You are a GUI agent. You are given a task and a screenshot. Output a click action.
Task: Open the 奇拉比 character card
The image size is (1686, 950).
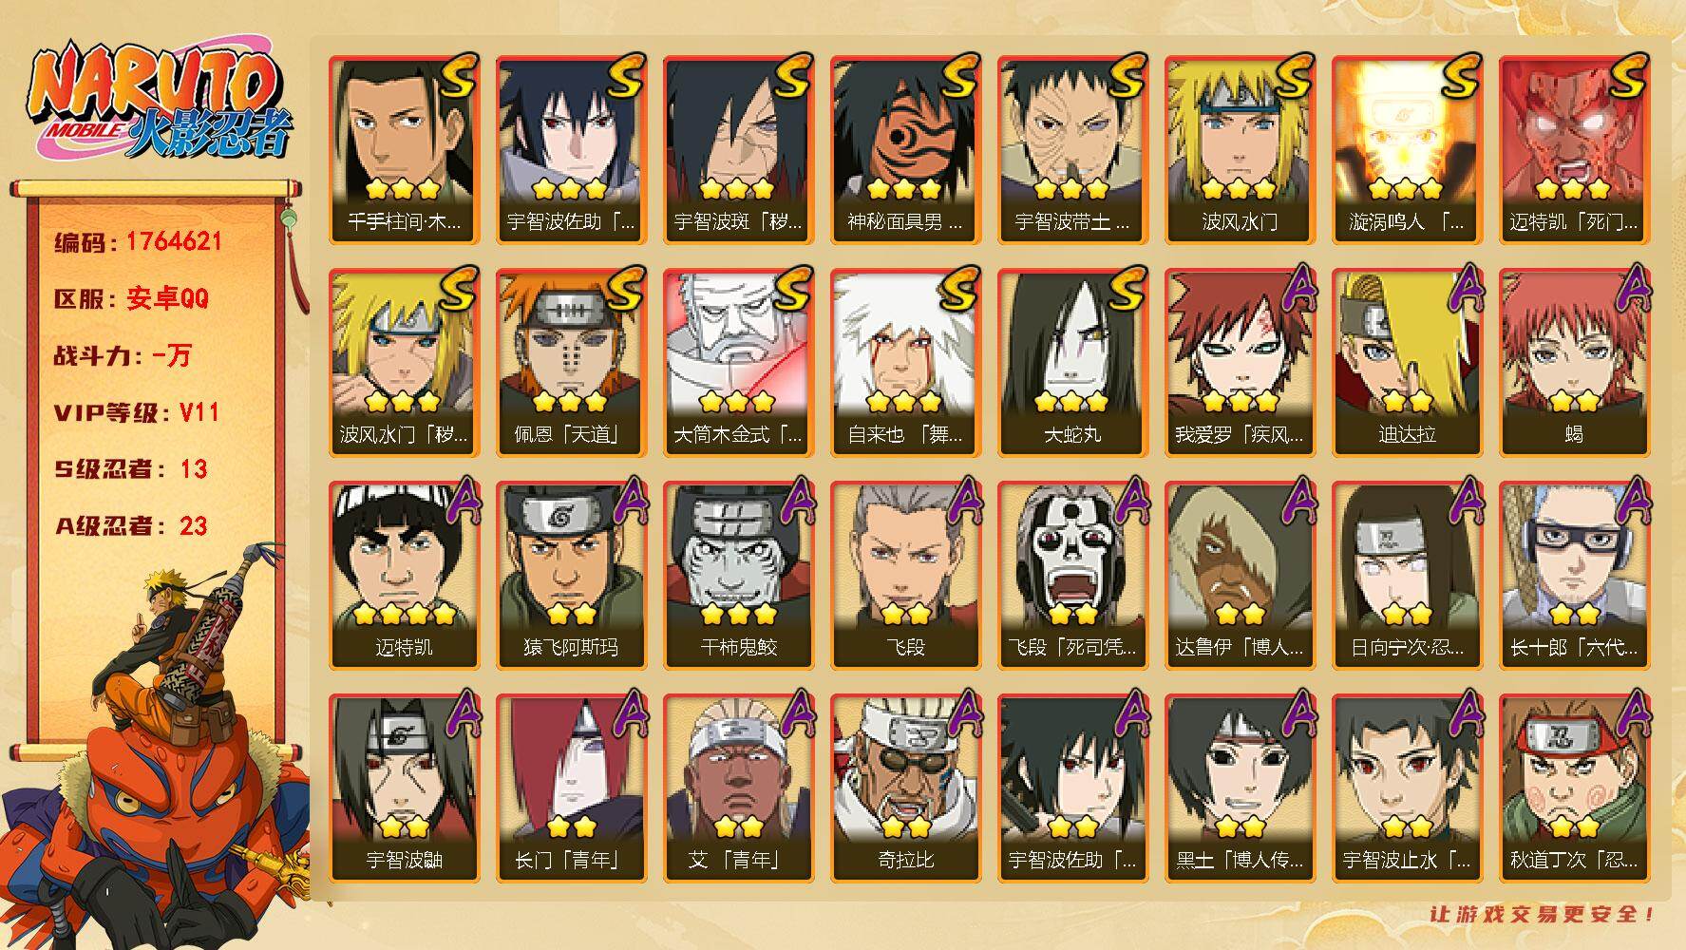tap(905, 788)
